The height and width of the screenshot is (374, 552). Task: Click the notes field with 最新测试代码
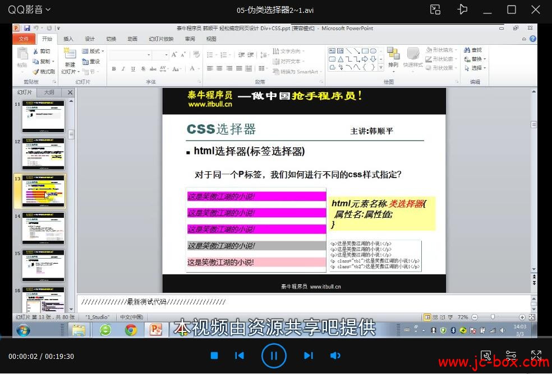pyautogui.click(x=303, y=303)
